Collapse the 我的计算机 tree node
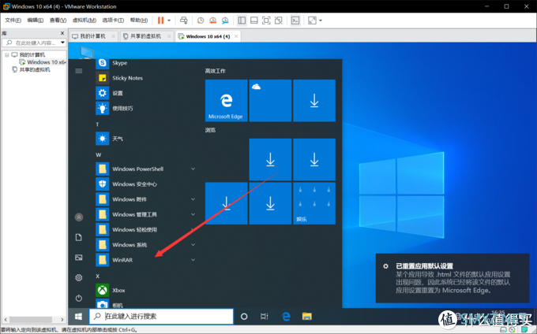 (6, 54)
